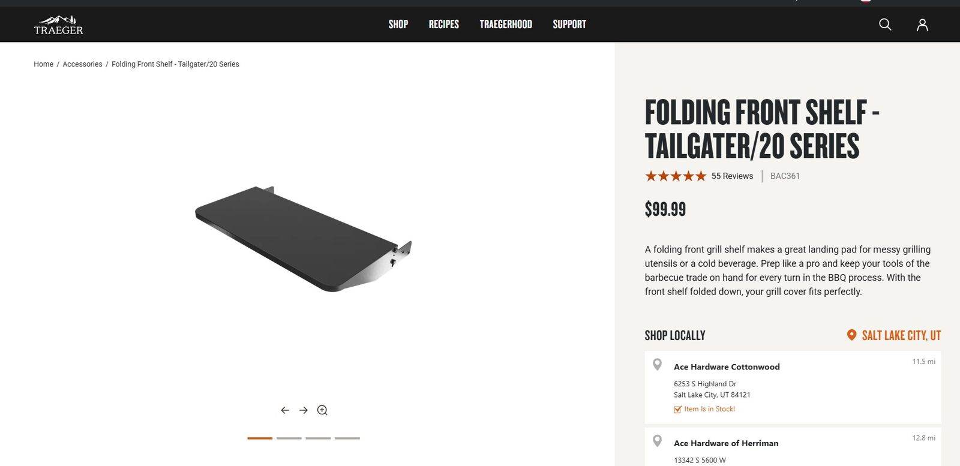The image size is (960, 466).
Task: Show next product image
Action: pos(304,410)
